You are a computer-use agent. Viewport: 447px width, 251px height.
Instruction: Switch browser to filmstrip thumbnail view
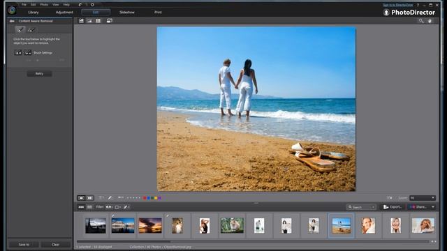pyautogui.click(x=81, y=207)
